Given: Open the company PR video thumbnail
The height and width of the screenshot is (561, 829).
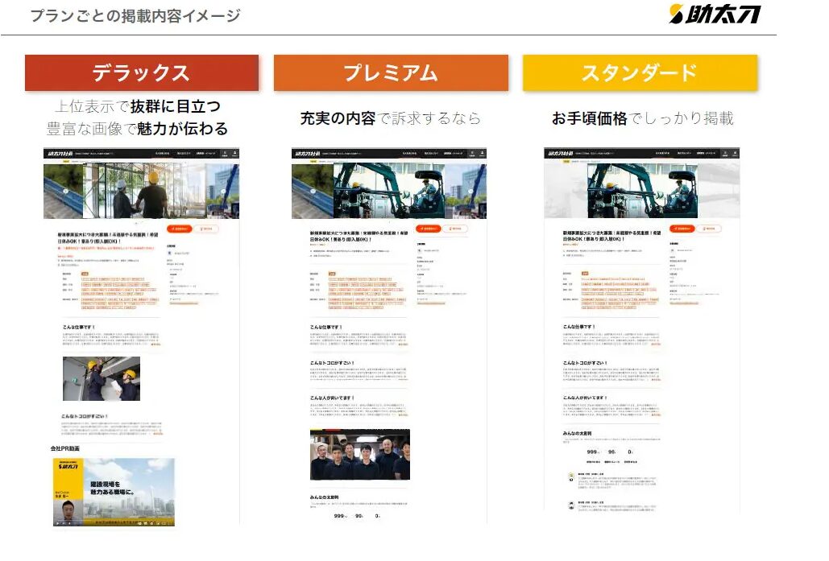Looking at the screenshot, I should click(x=114, y=492).
